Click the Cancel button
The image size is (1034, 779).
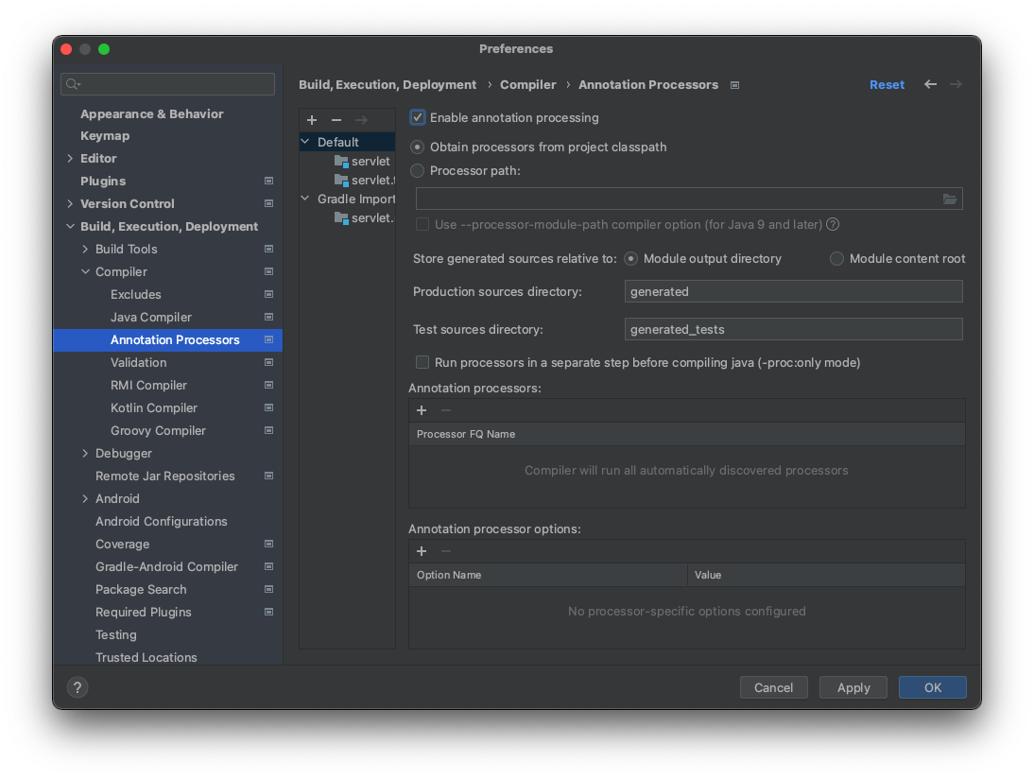pyautogui.click(x=773, y=687)
